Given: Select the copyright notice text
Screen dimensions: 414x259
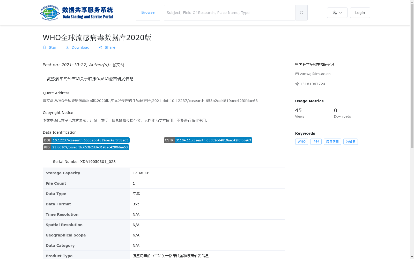Looking at the screenshot, I should [x=125, y=120].
